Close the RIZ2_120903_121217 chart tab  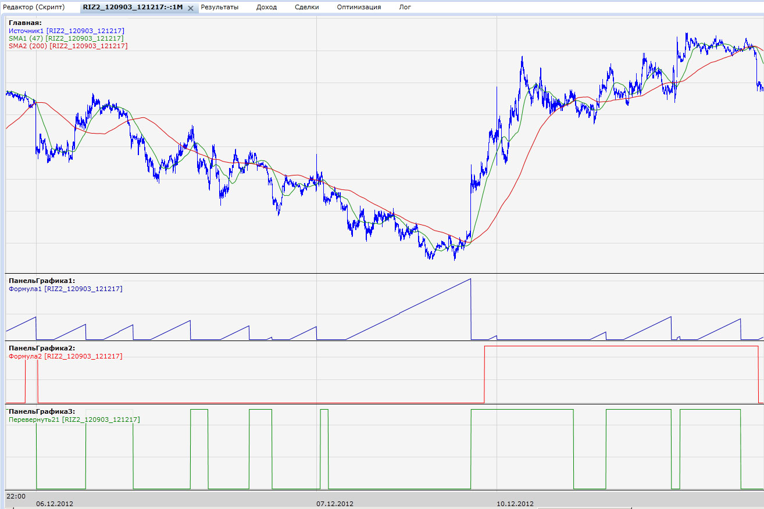tap(191, 8)
